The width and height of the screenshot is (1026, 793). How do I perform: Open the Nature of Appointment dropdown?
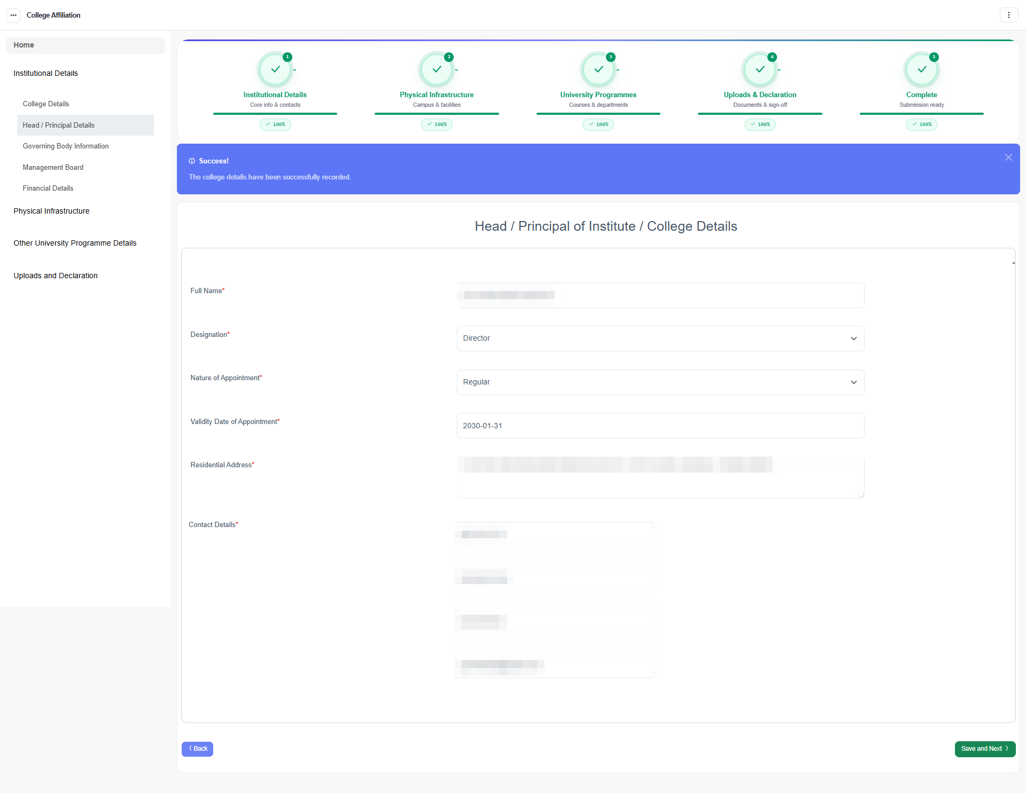(660, 382)
